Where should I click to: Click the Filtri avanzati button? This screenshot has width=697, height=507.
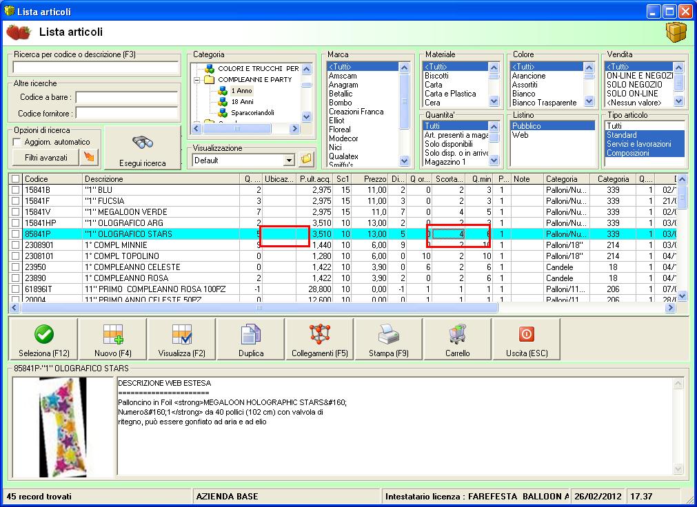click(x=46, y=158)
